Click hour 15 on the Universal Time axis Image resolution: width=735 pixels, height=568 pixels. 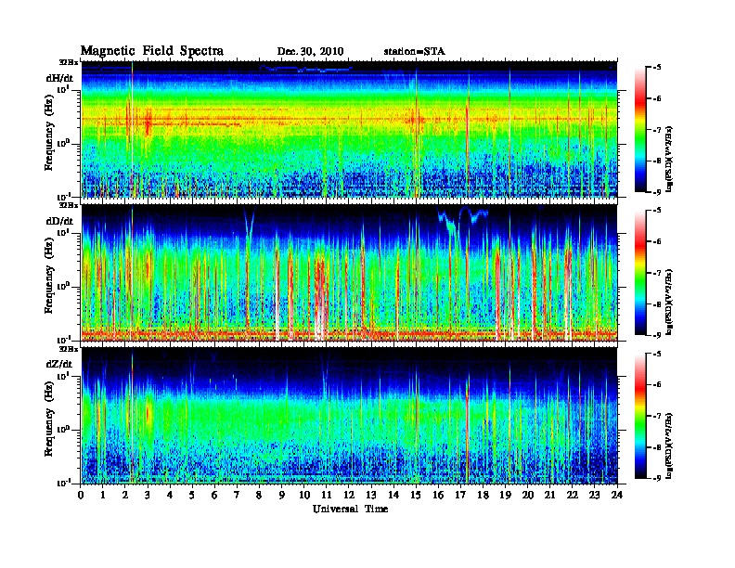(x=416, y=495)
